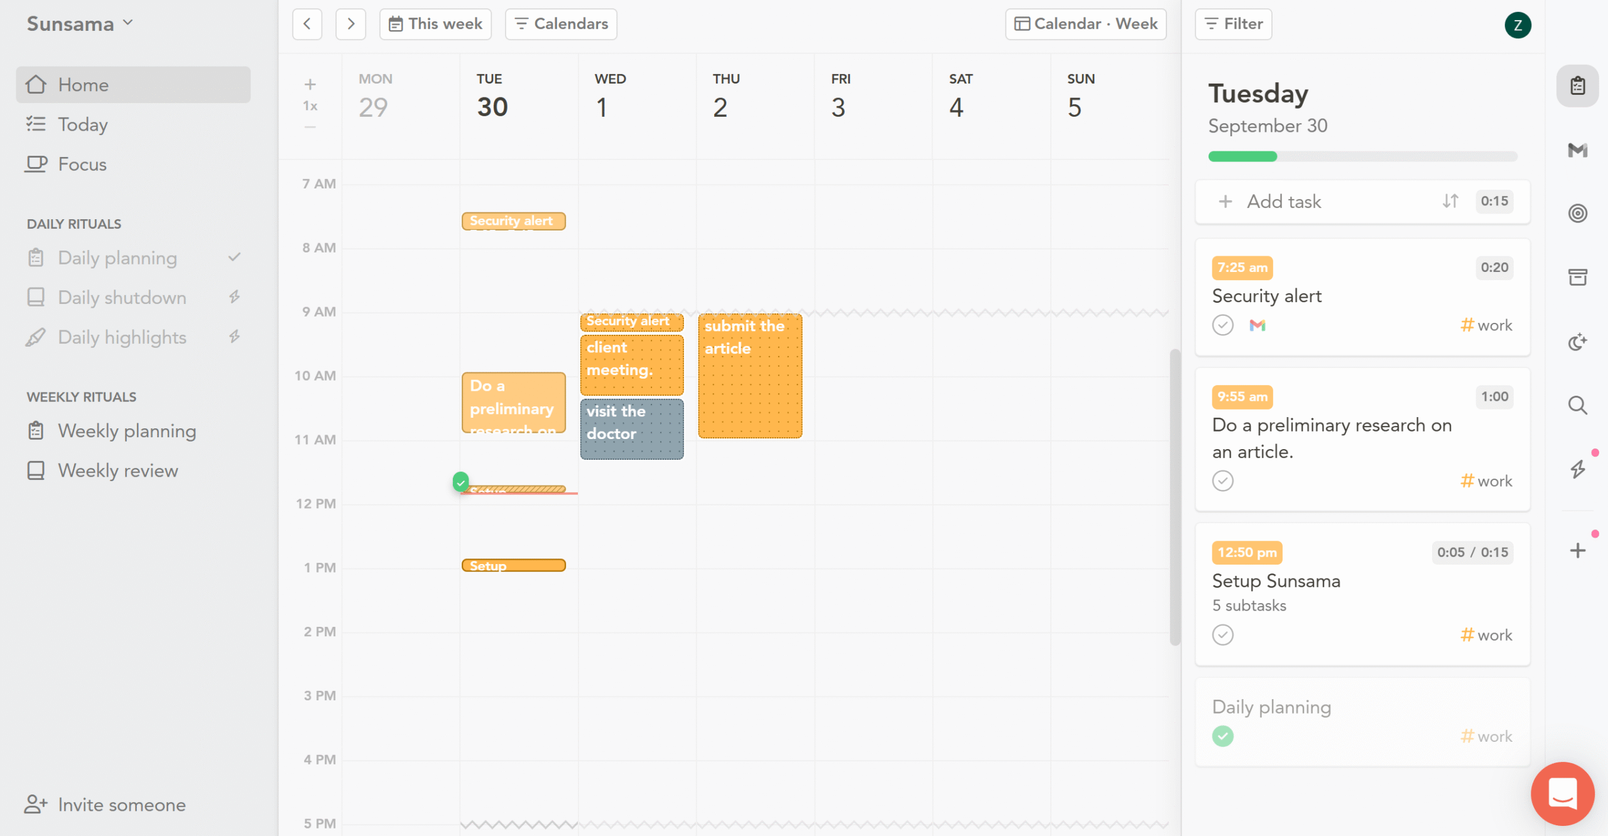Screen dimensions: 1608x836
Task: Open the archive box icon
Action: pyautogui.click(x=1577, y=277)
